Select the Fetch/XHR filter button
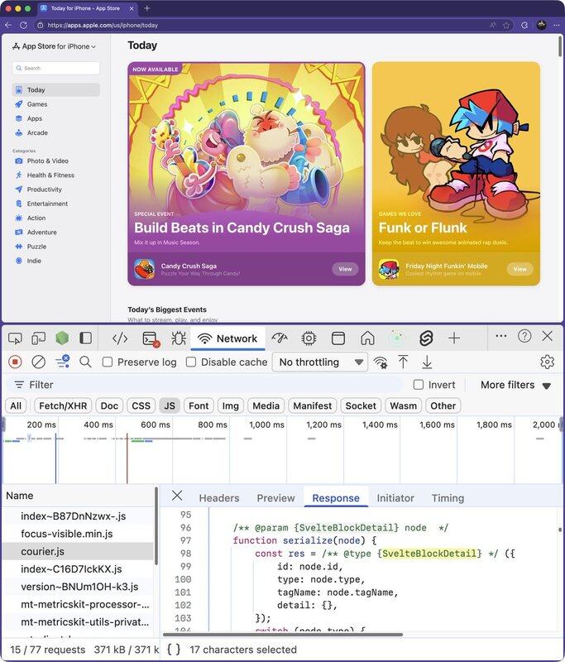The width and height of the screenshot is (565, 662). 62,405
